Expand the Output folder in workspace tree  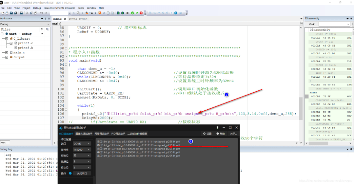[7, 57]
